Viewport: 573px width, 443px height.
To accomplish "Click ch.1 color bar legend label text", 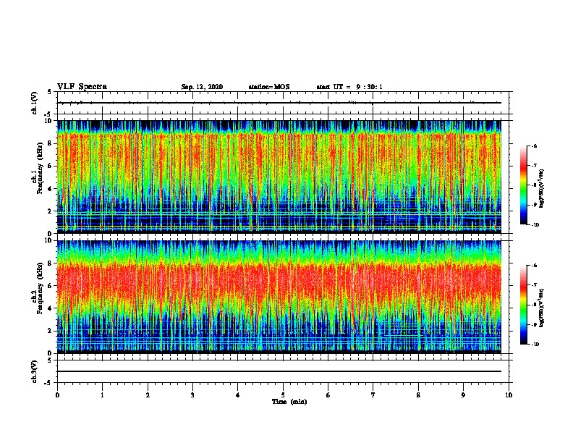I will (x=542, y=188).
